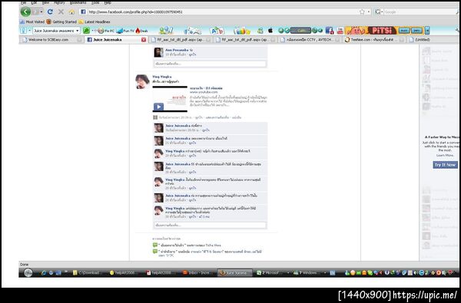The height and width of the screenshot is (303, 461).
Task: Close the Juice Juicenaka tab with red X
Action: [144, 40]
